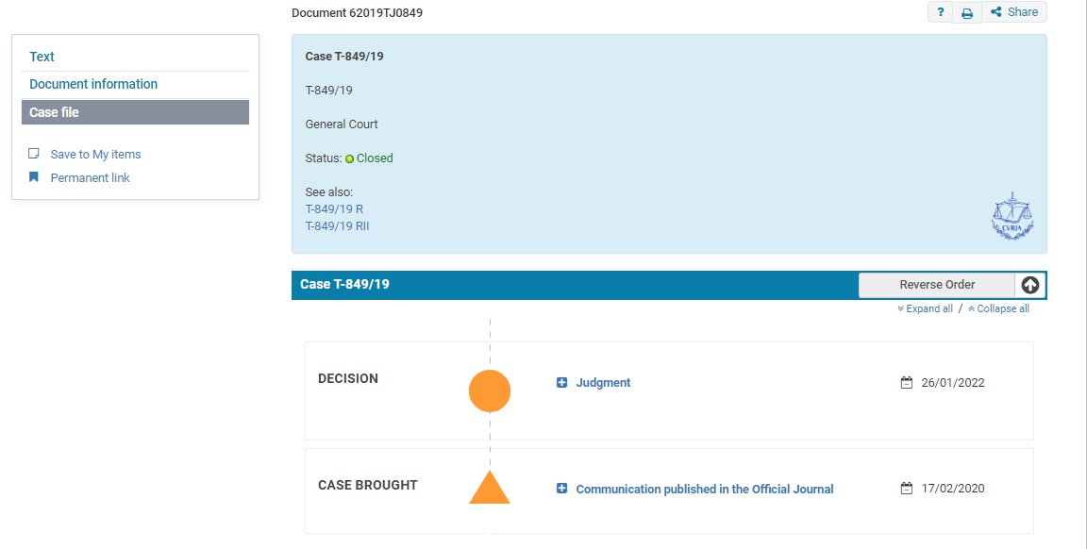Screen dimensions: 1087x549
Task: Collapse all timeline entries
Action: [998, 309]
